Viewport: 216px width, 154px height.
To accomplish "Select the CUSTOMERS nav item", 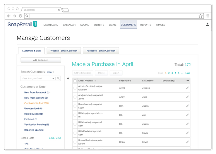I will coord(128,25).
